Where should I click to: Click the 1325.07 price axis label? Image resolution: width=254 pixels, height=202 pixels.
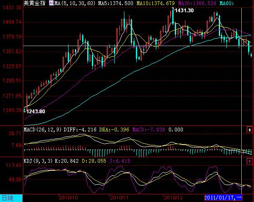click(x=12, y=66)
